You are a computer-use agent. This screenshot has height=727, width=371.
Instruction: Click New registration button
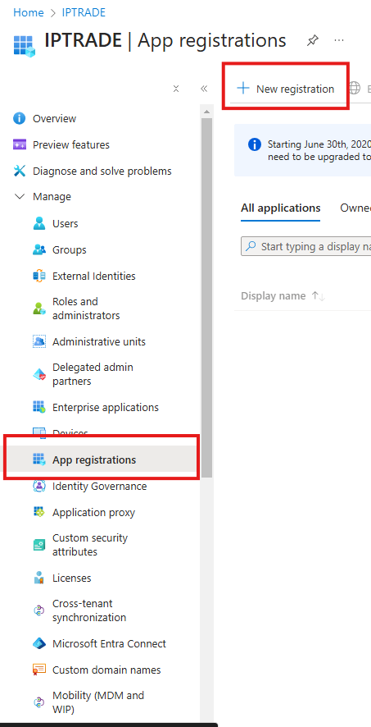click(287, 89)
